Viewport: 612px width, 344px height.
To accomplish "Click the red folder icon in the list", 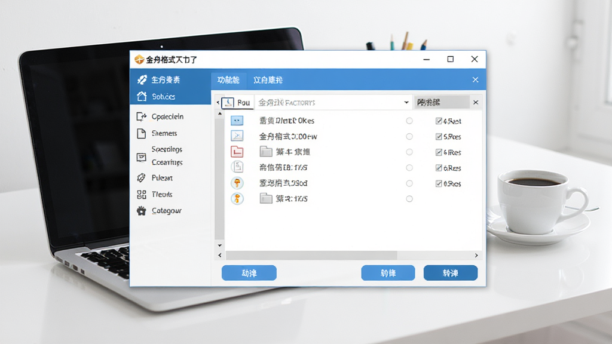I will pyautogui.click(x=237, y=151).
